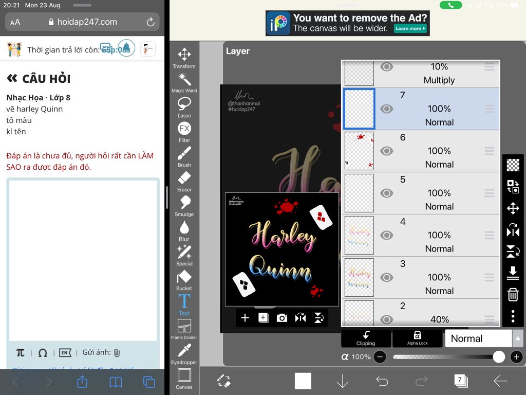Screen dimensions: 526x395
Task: Insert math symbol with pi button
Action: pyautogui.click(x=21, y=353)
